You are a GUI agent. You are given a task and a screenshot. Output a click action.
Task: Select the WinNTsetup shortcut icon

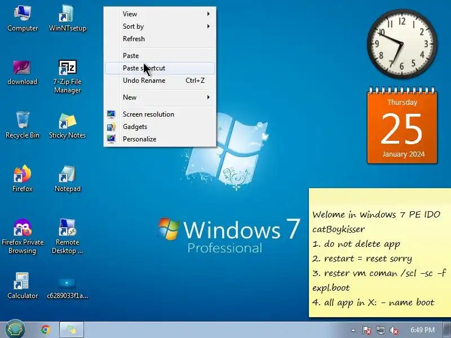(x=67, y=19)
